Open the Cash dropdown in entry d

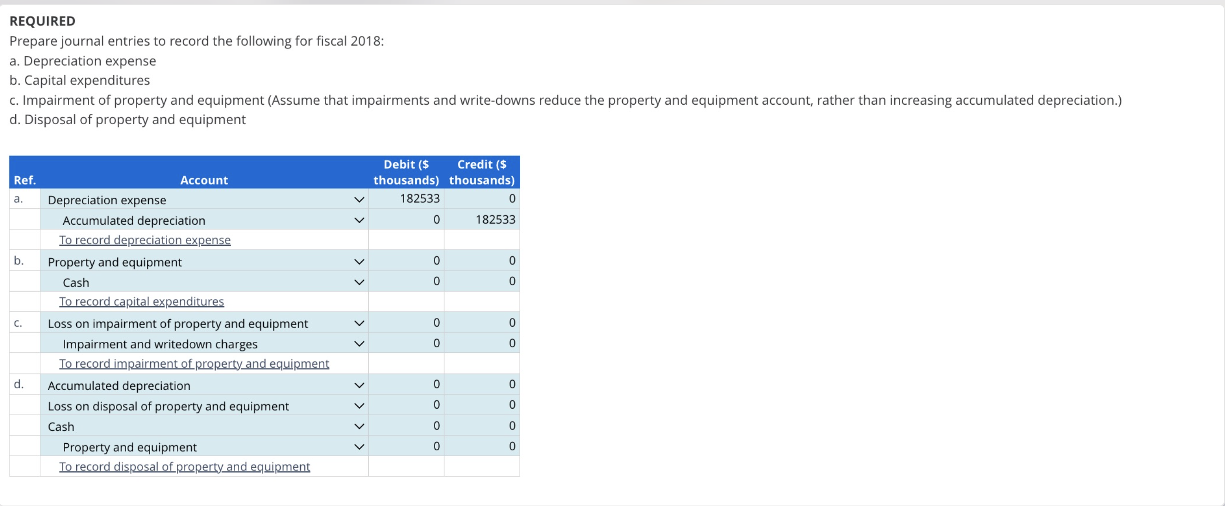tap(359, 426)
